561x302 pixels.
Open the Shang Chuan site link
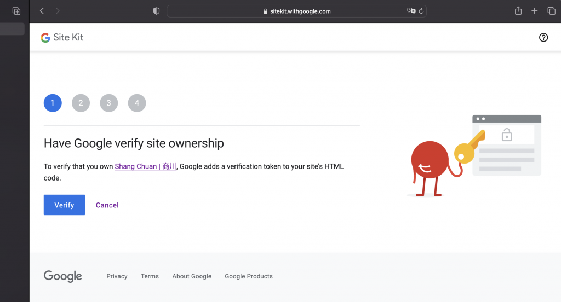pos(145,166)
